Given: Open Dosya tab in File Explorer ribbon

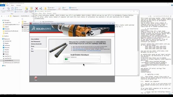Looking at the screenshot, I should coord(2,5).
